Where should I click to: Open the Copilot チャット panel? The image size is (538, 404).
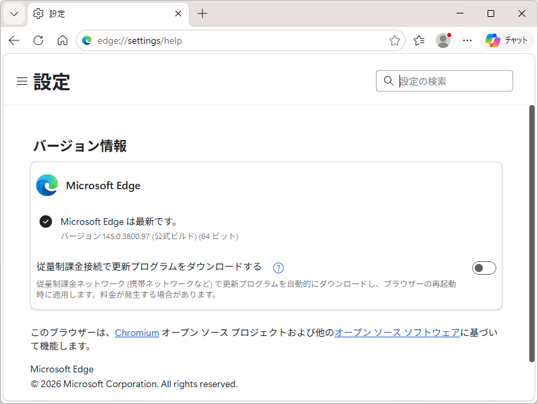point(509,40)
